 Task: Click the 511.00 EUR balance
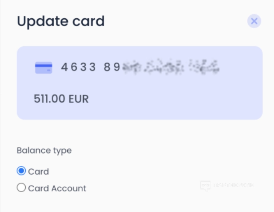(61, 99)
